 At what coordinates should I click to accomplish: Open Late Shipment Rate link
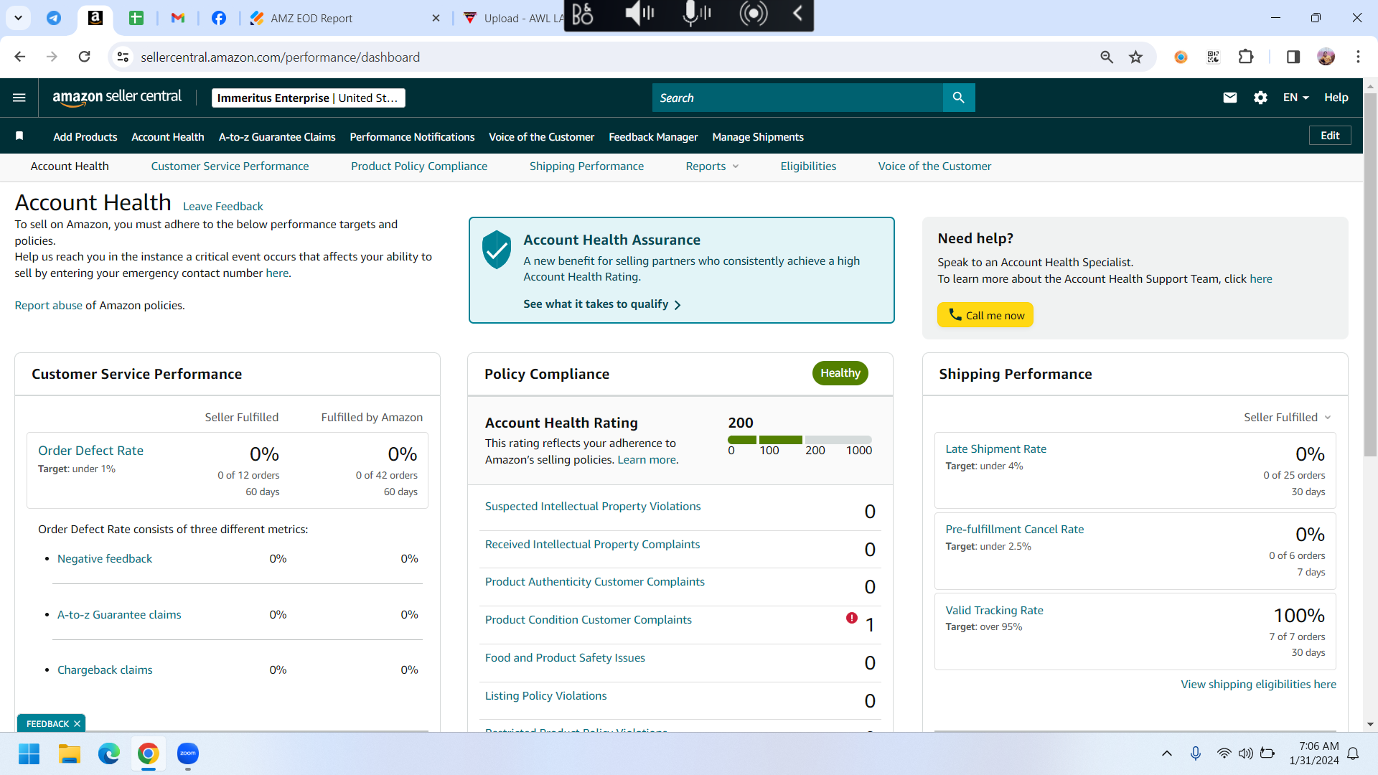pos(995,449)
